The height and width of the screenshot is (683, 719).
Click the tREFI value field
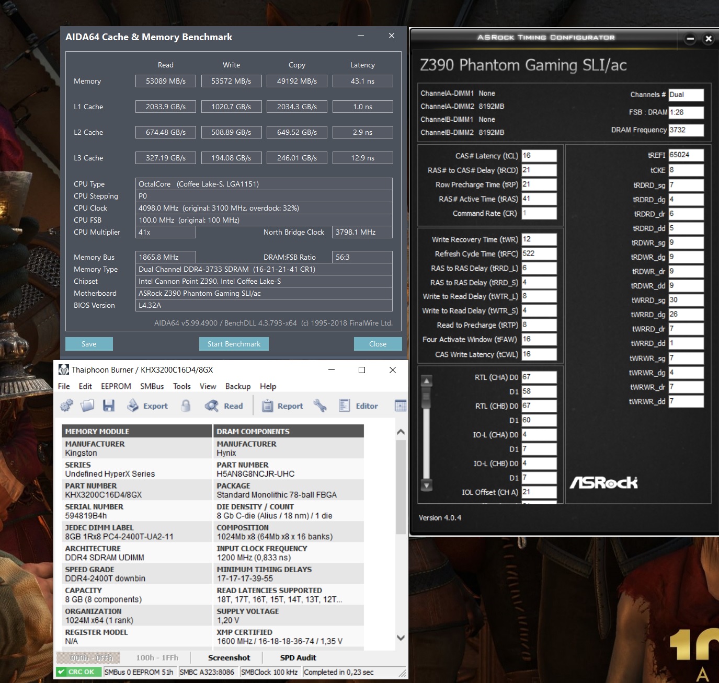686,155
